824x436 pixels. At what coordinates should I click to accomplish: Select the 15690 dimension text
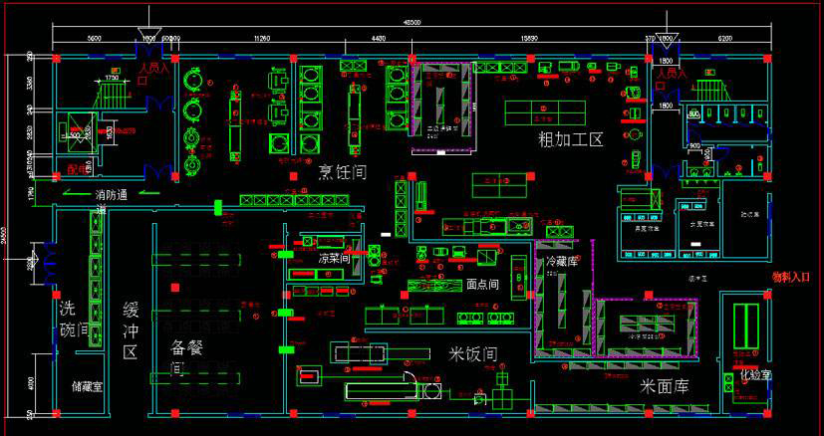click(529, 38)
